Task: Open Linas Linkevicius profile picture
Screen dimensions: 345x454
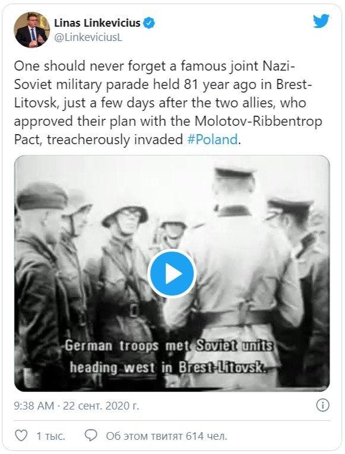Action: coord(31,29)
